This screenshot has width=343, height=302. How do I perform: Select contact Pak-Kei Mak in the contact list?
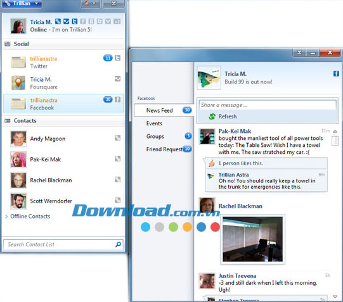point(63,160)
